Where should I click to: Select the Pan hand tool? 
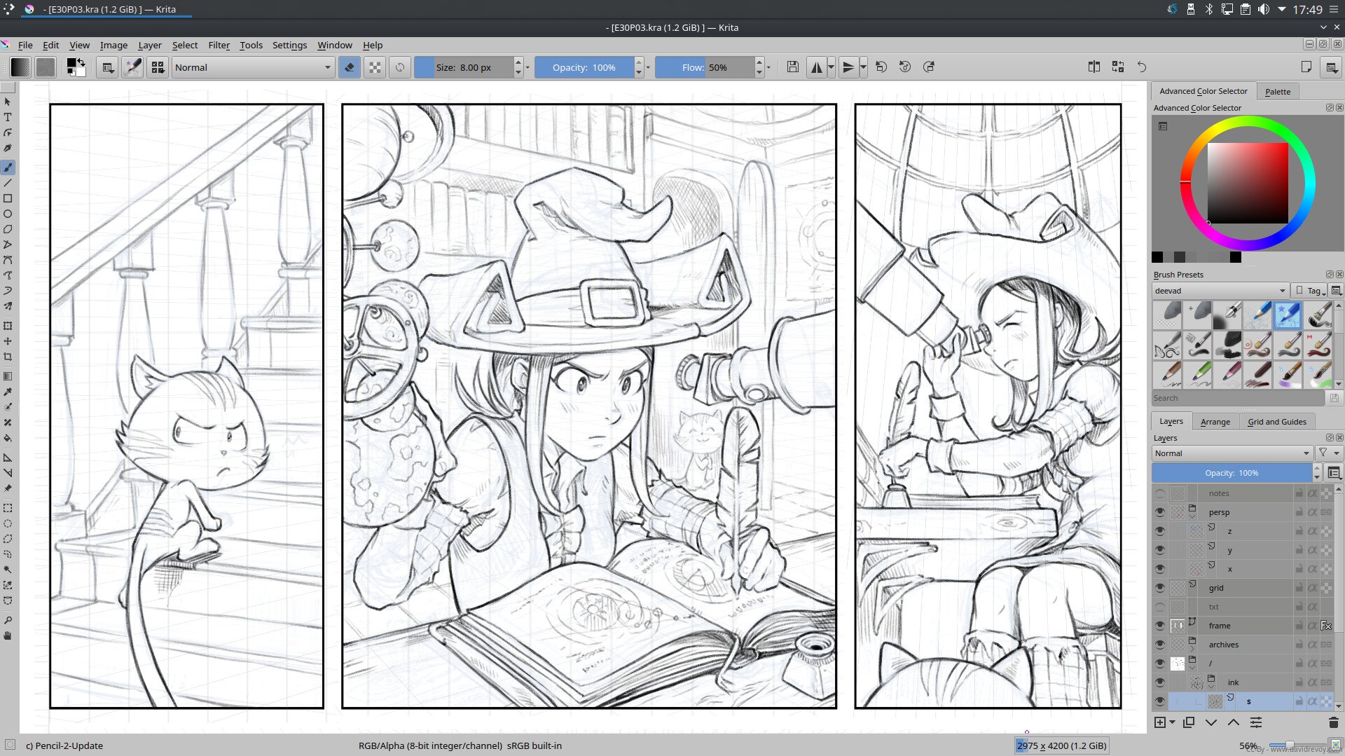tap(8, 636)
